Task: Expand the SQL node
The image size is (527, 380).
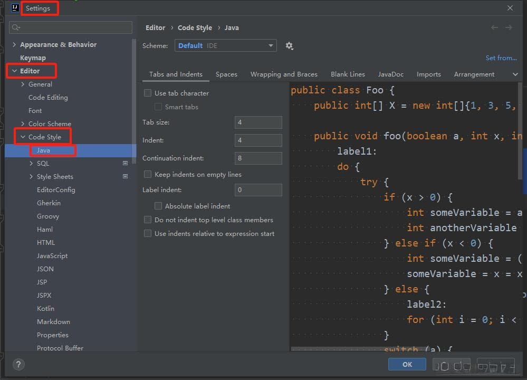Action: pos(31,163)
